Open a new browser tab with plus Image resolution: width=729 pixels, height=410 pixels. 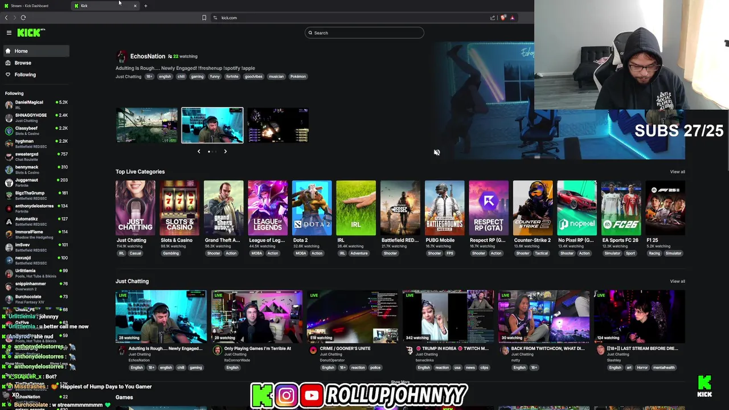click(x=146, y=6)
